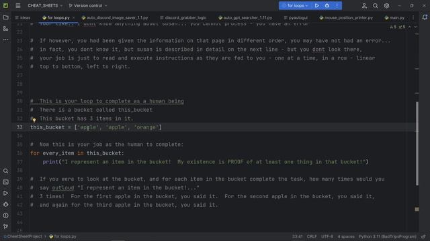430x241 pixels.
Task: Open IDE settings gear icon
Action: pyautogui.click(x=386, y=5)
